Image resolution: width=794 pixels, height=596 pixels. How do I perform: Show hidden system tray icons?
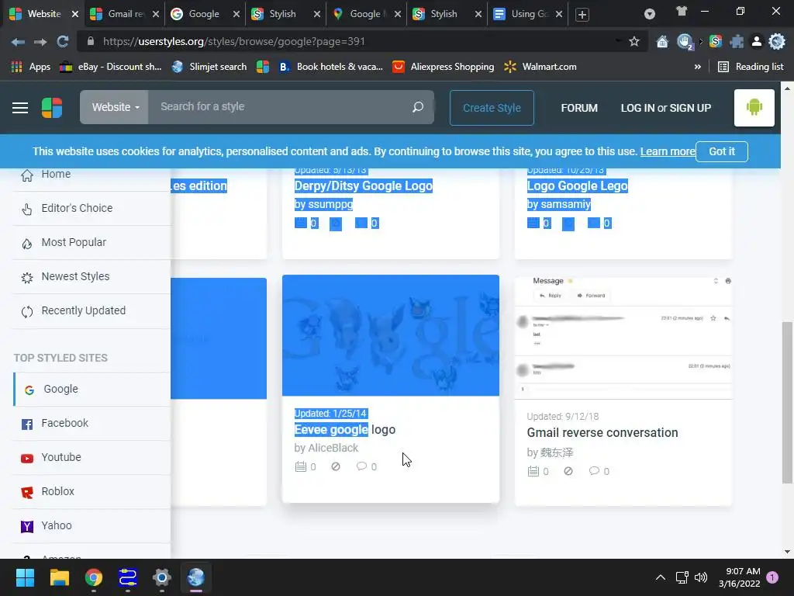point(661,577)
